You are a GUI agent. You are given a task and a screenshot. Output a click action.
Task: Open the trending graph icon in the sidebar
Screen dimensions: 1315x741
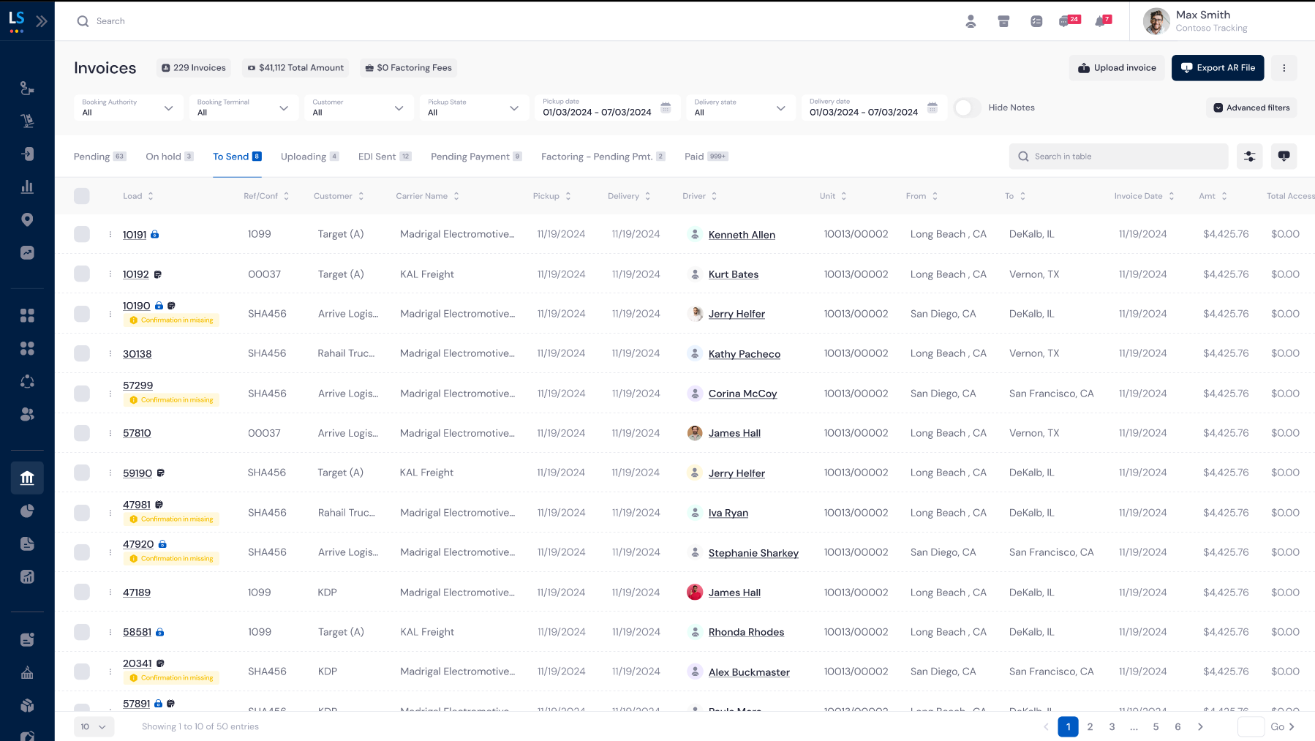click(27, 252)
